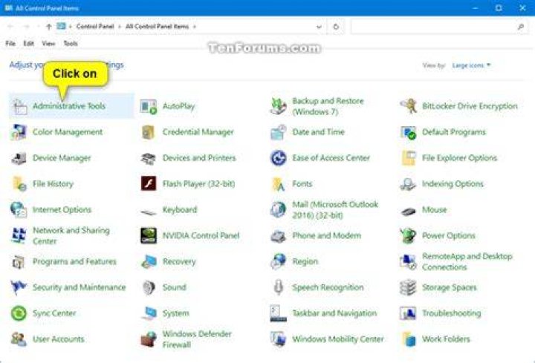
Task: Open the Region globe icon
Action: [279, 261]
